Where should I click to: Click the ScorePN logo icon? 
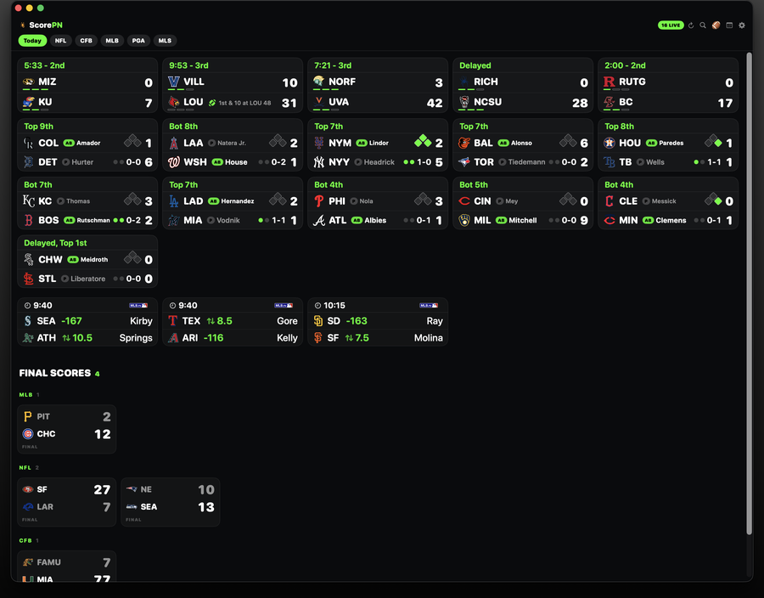(x=22, y=25)
